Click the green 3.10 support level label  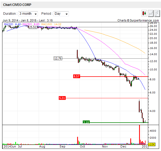point(86,122)
